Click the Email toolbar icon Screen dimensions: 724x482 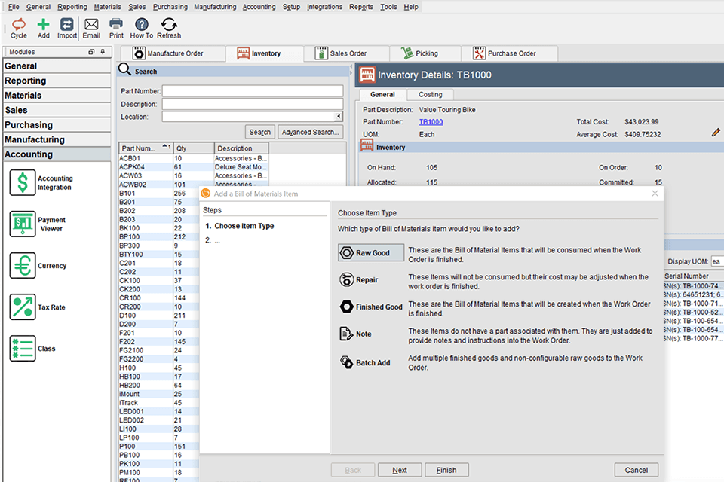(91, 29)
